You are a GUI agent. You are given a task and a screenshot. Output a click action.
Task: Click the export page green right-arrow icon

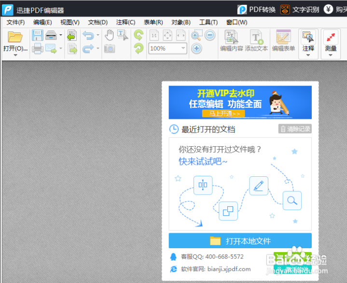(72, 48)
